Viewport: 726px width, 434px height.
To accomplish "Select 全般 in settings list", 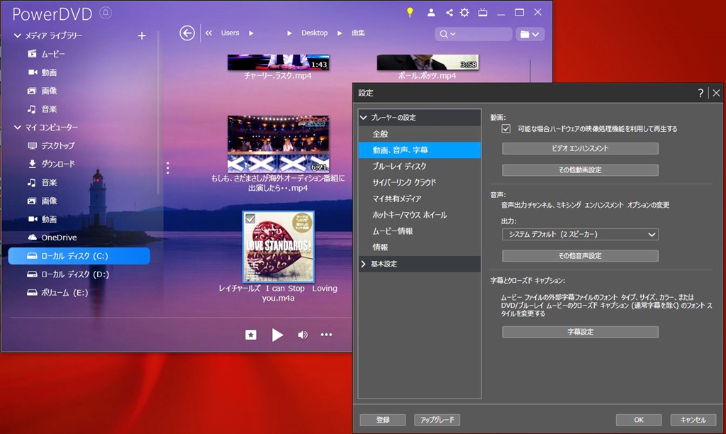I will pos(420,134).
